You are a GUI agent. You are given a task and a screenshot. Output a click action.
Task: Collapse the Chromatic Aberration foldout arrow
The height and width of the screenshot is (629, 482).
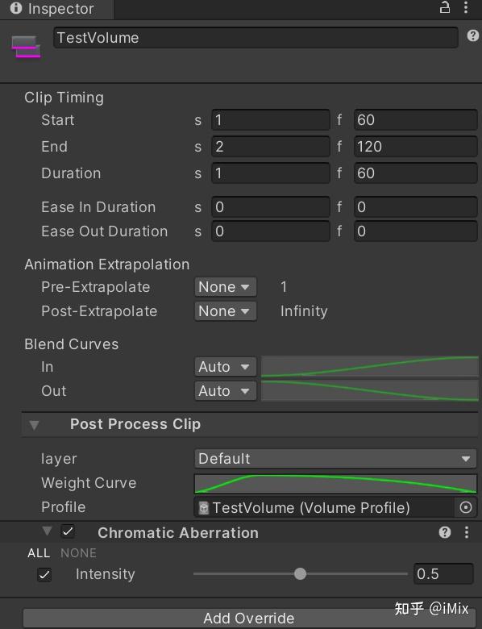coord(47,531)
